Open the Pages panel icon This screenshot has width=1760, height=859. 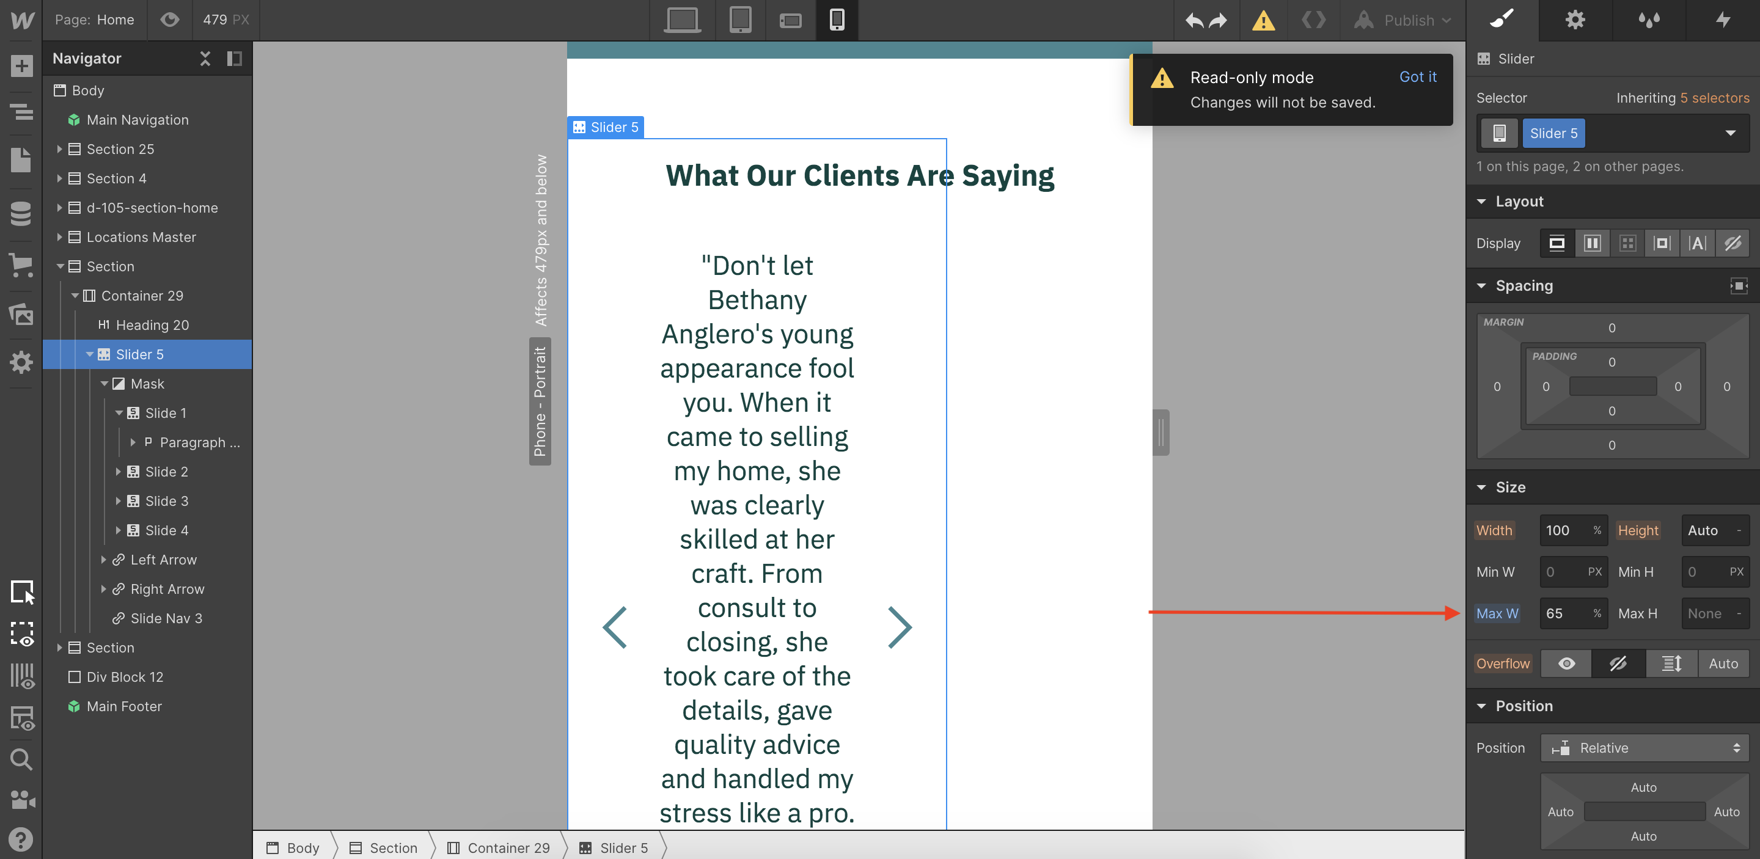tap(21, 160)
